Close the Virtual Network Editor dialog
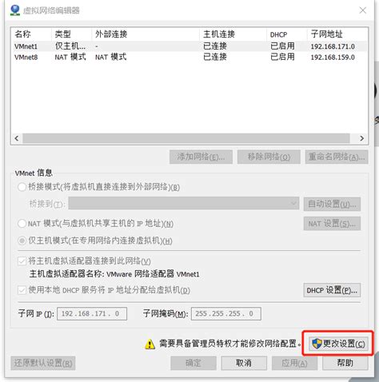379x382 pixels. [363, 10]
